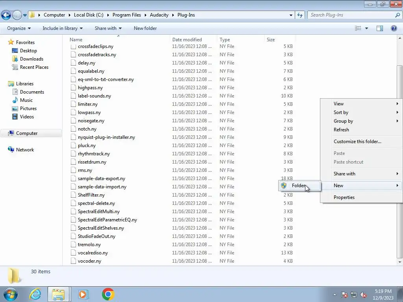
Task: Select the delay.ny file icon
Action: [x=73, y=63]
